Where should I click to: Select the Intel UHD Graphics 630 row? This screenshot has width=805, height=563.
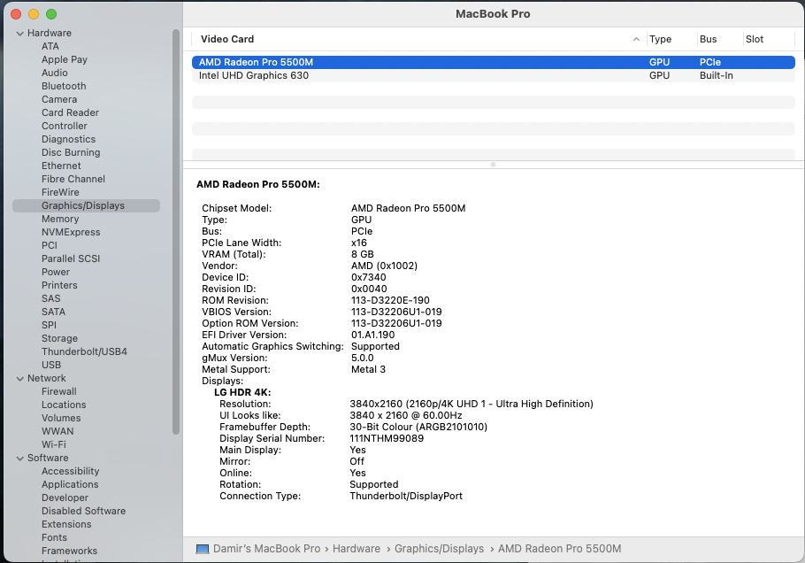494,75
